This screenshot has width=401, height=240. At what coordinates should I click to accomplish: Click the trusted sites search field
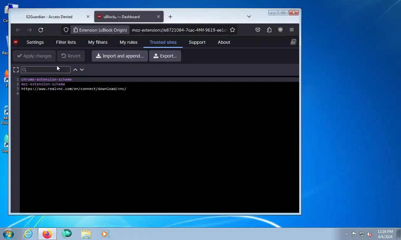pos(46,70)
